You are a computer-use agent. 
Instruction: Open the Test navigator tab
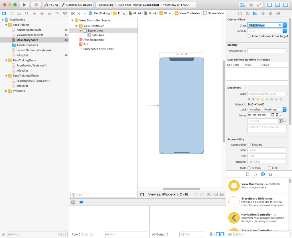[x=42, y=13]
